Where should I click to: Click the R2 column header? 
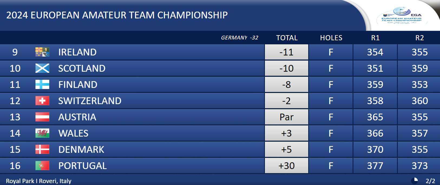tap(420, 38)
